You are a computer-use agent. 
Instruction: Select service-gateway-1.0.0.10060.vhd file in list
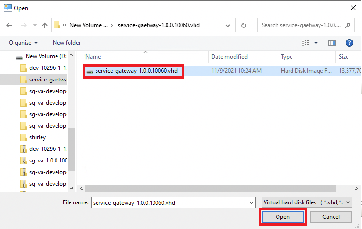(136, 71)
